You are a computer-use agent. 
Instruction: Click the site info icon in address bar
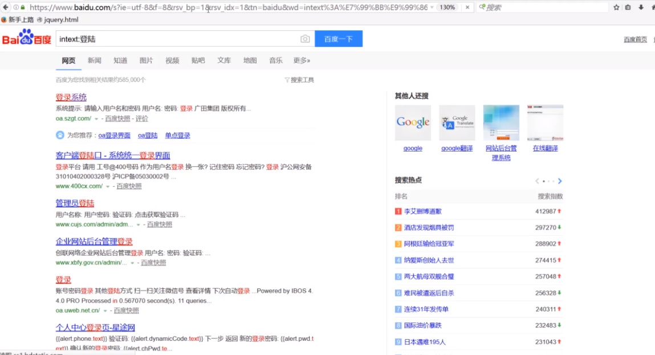point(16,7)
